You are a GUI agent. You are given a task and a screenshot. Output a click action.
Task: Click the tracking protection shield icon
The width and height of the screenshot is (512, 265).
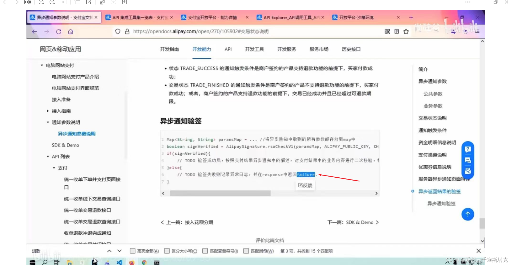coord(118,31)
